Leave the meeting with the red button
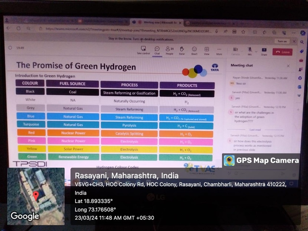Image resolution: width=308 pixels, height=231 pixels. pyautogui.click(x=283, y=52)
